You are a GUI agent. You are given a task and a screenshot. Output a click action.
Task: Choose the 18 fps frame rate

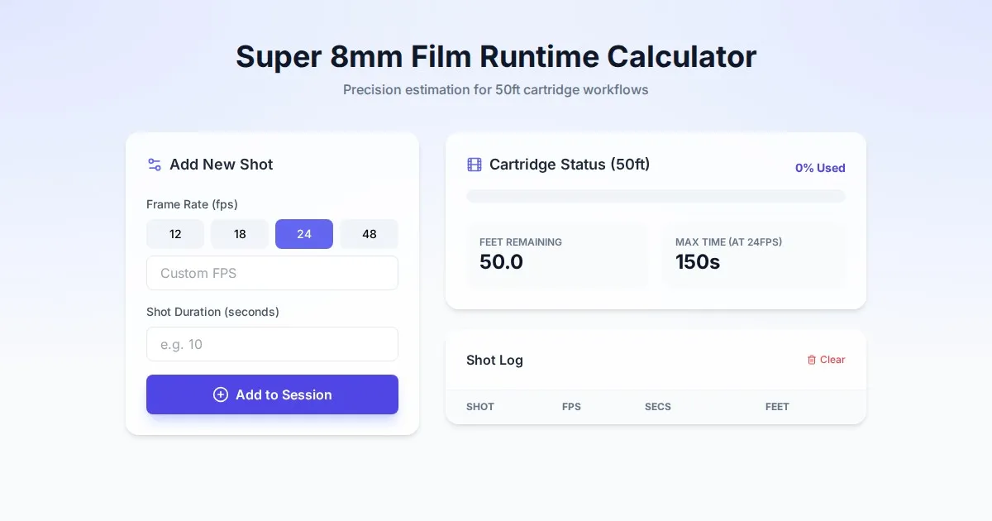(x=240, y=234)
